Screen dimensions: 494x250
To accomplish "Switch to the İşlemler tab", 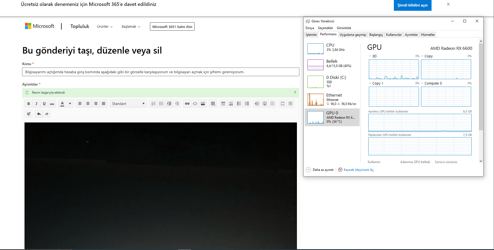I will (x=311, y=35).
